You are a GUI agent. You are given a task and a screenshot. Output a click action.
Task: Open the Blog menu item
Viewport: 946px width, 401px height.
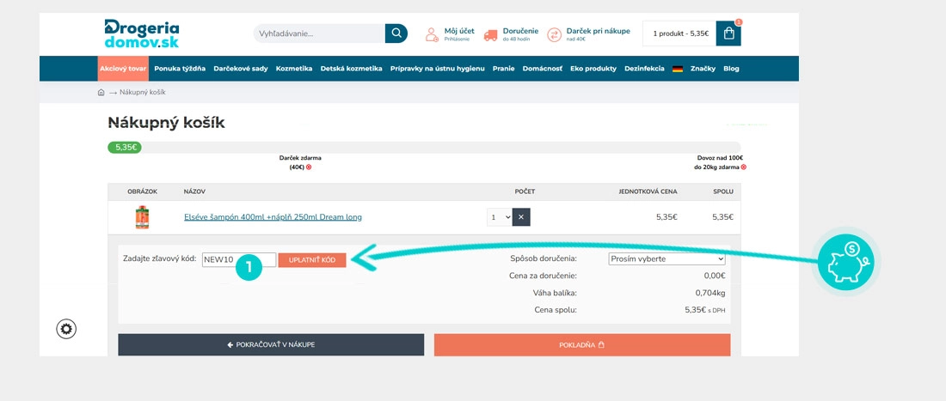731,69
